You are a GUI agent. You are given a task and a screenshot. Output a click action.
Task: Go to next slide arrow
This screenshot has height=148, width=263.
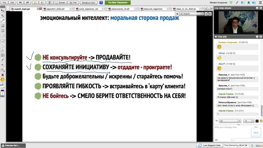[206, 14]
